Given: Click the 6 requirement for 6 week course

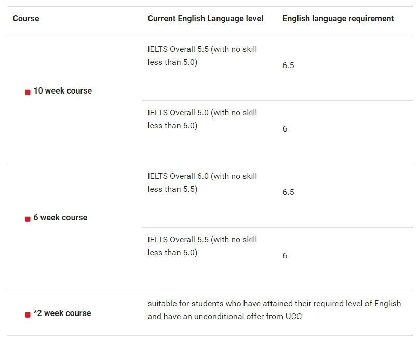Looking at the screenshot, I should click(x=285, y=256).
